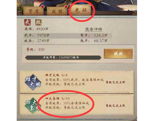The height and width of the screenshot is (121, 154).
Task: Click the 四大枭雄 lv:10 title text
Action: 57,98
